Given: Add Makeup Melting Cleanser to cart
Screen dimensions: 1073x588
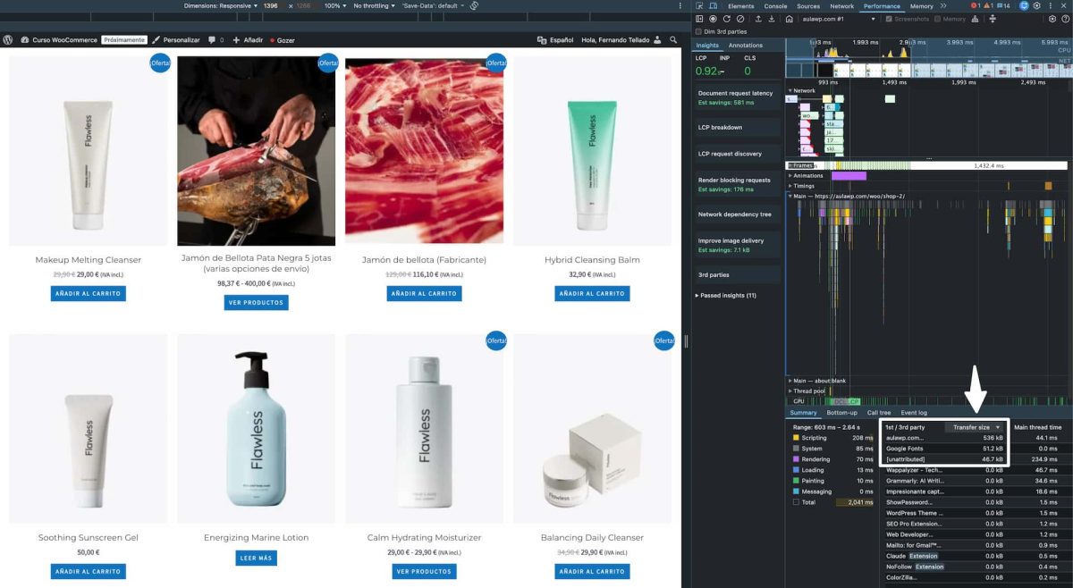Looking at the screenshot, I should click(89, 293).
